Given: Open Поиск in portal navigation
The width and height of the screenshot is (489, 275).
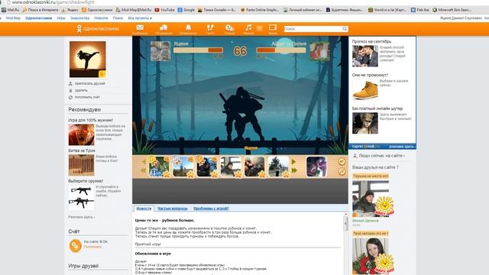Looking at the screenshot, I should pos(118,18).
